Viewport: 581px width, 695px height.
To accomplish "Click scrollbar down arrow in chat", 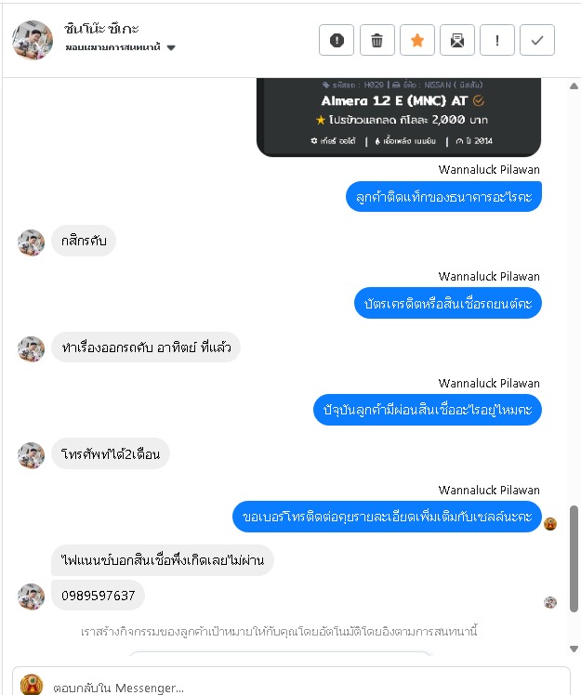I will tap(574, 649).
